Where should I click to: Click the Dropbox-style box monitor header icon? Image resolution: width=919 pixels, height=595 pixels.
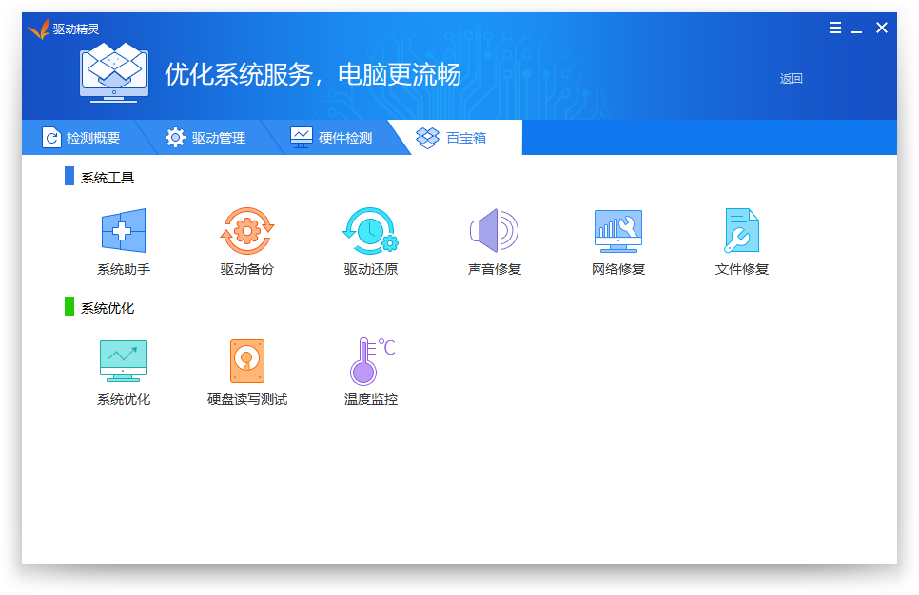pyautogui.click(x=114, y=71)
